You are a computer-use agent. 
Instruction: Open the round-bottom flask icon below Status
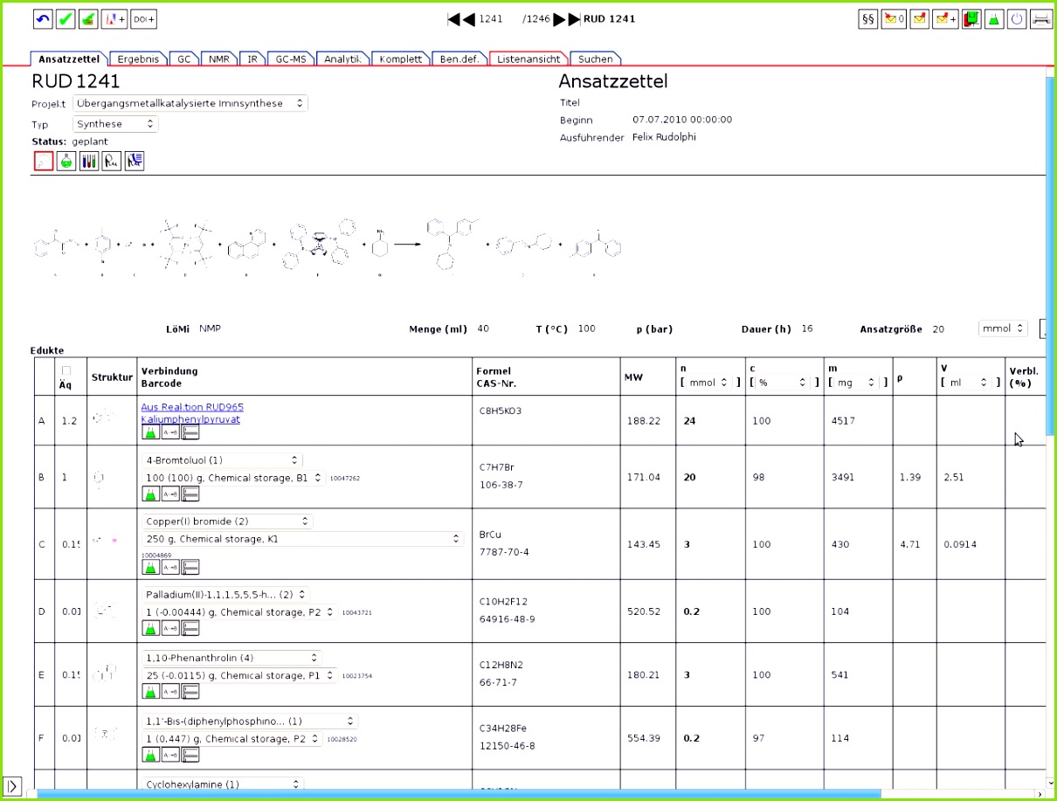(x=66, y=161)
